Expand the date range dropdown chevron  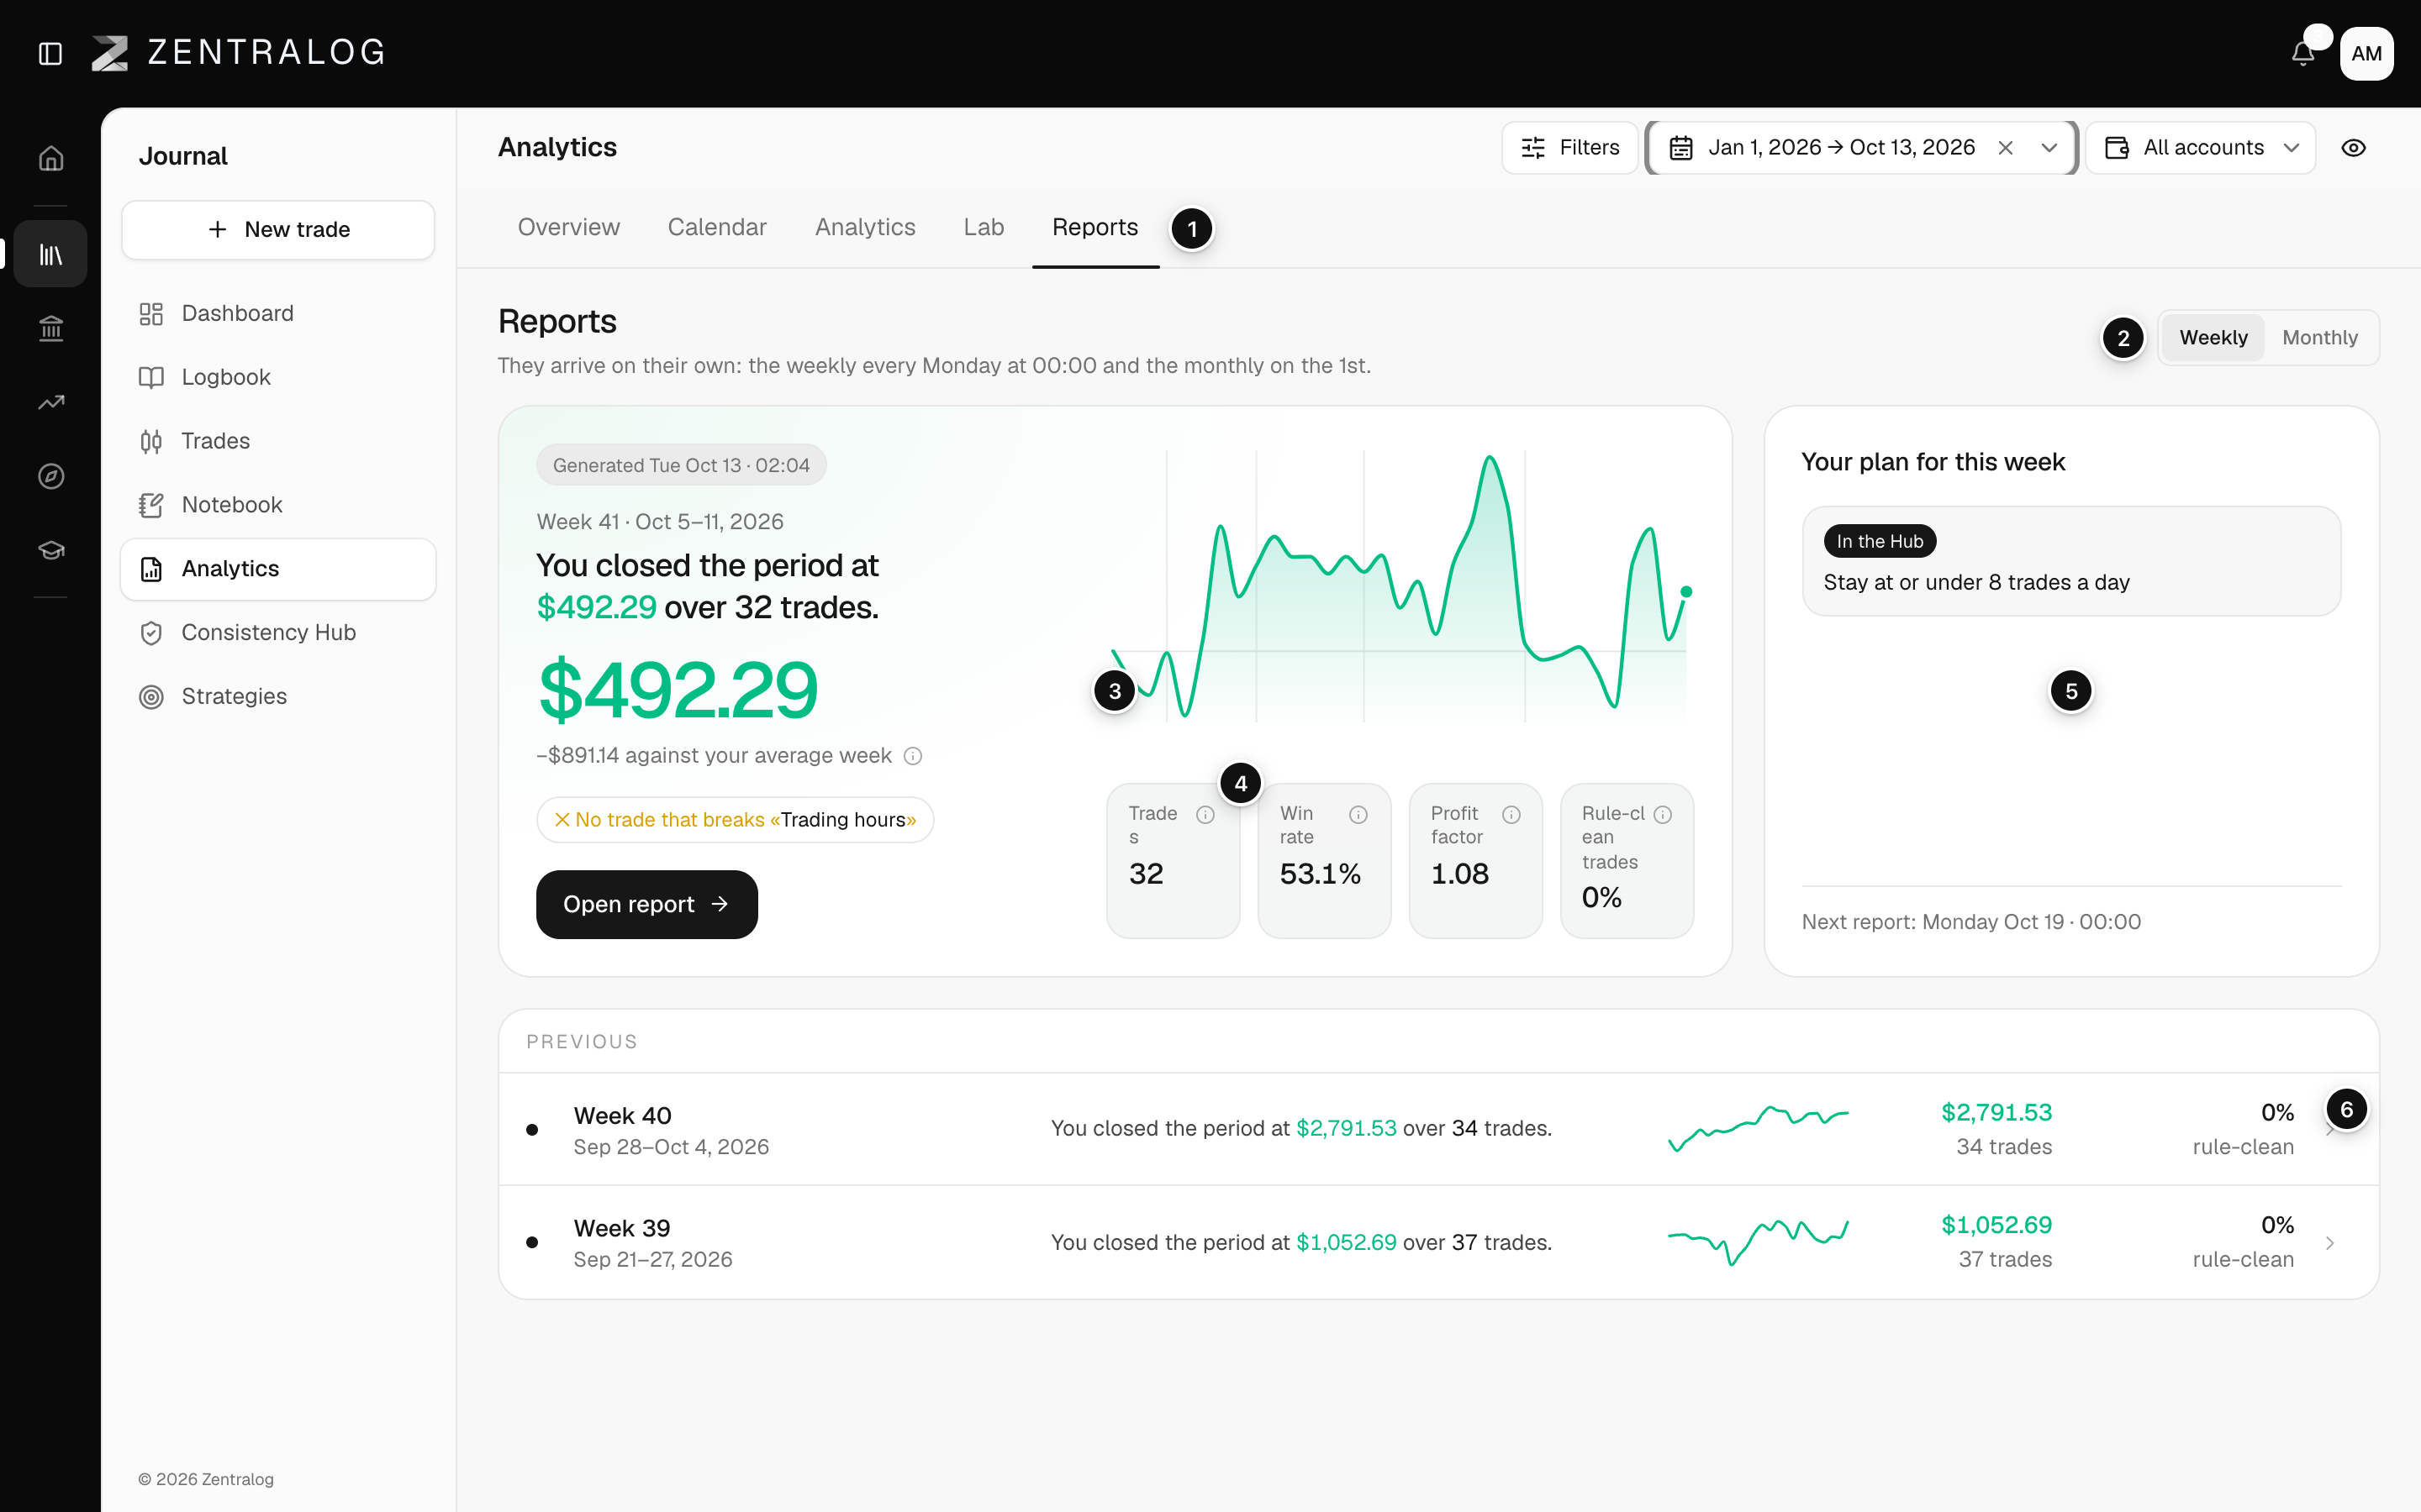2049,148
